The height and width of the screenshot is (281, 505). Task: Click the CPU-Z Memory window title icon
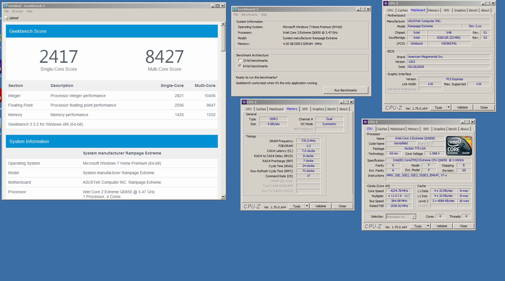coord(244,102)
